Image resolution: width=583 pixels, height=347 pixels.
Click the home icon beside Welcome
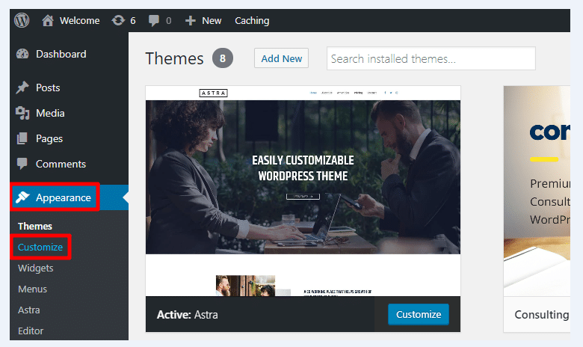49,21
